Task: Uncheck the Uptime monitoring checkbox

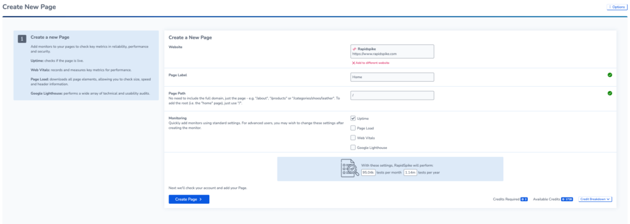Action: tap(353, 118)
